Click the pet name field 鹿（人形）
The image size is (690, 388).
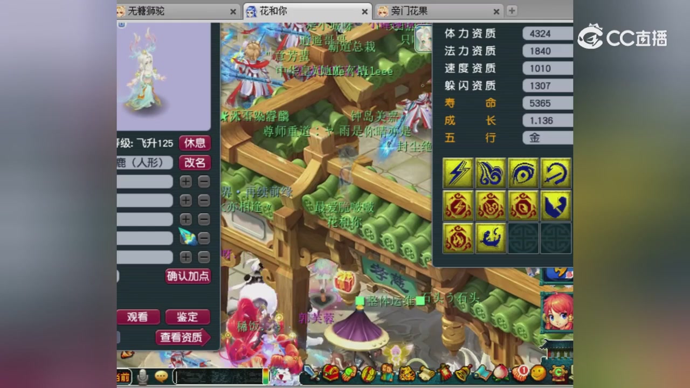(x=144, y=163)
